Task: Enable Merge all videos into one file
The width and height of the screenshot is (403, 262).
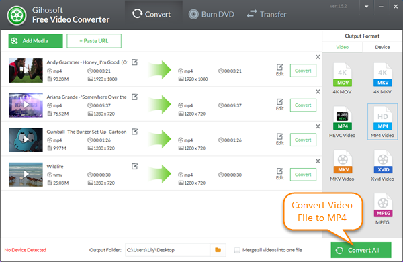Action: click(237, 250)
